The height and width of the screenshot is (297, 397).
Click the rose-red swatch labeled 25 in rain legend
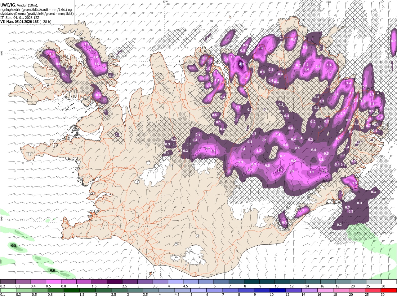pos(373,290)
